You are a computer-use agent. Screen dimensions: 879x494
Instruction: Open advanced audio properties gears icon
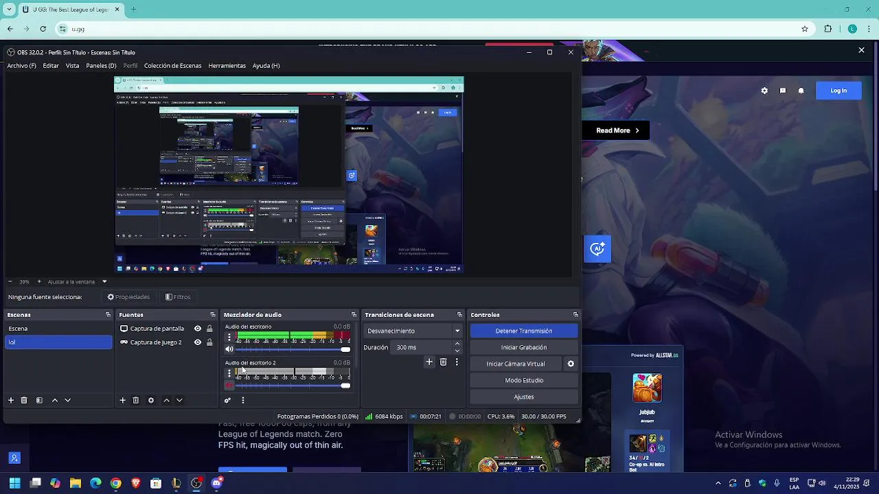coord(228,400)
